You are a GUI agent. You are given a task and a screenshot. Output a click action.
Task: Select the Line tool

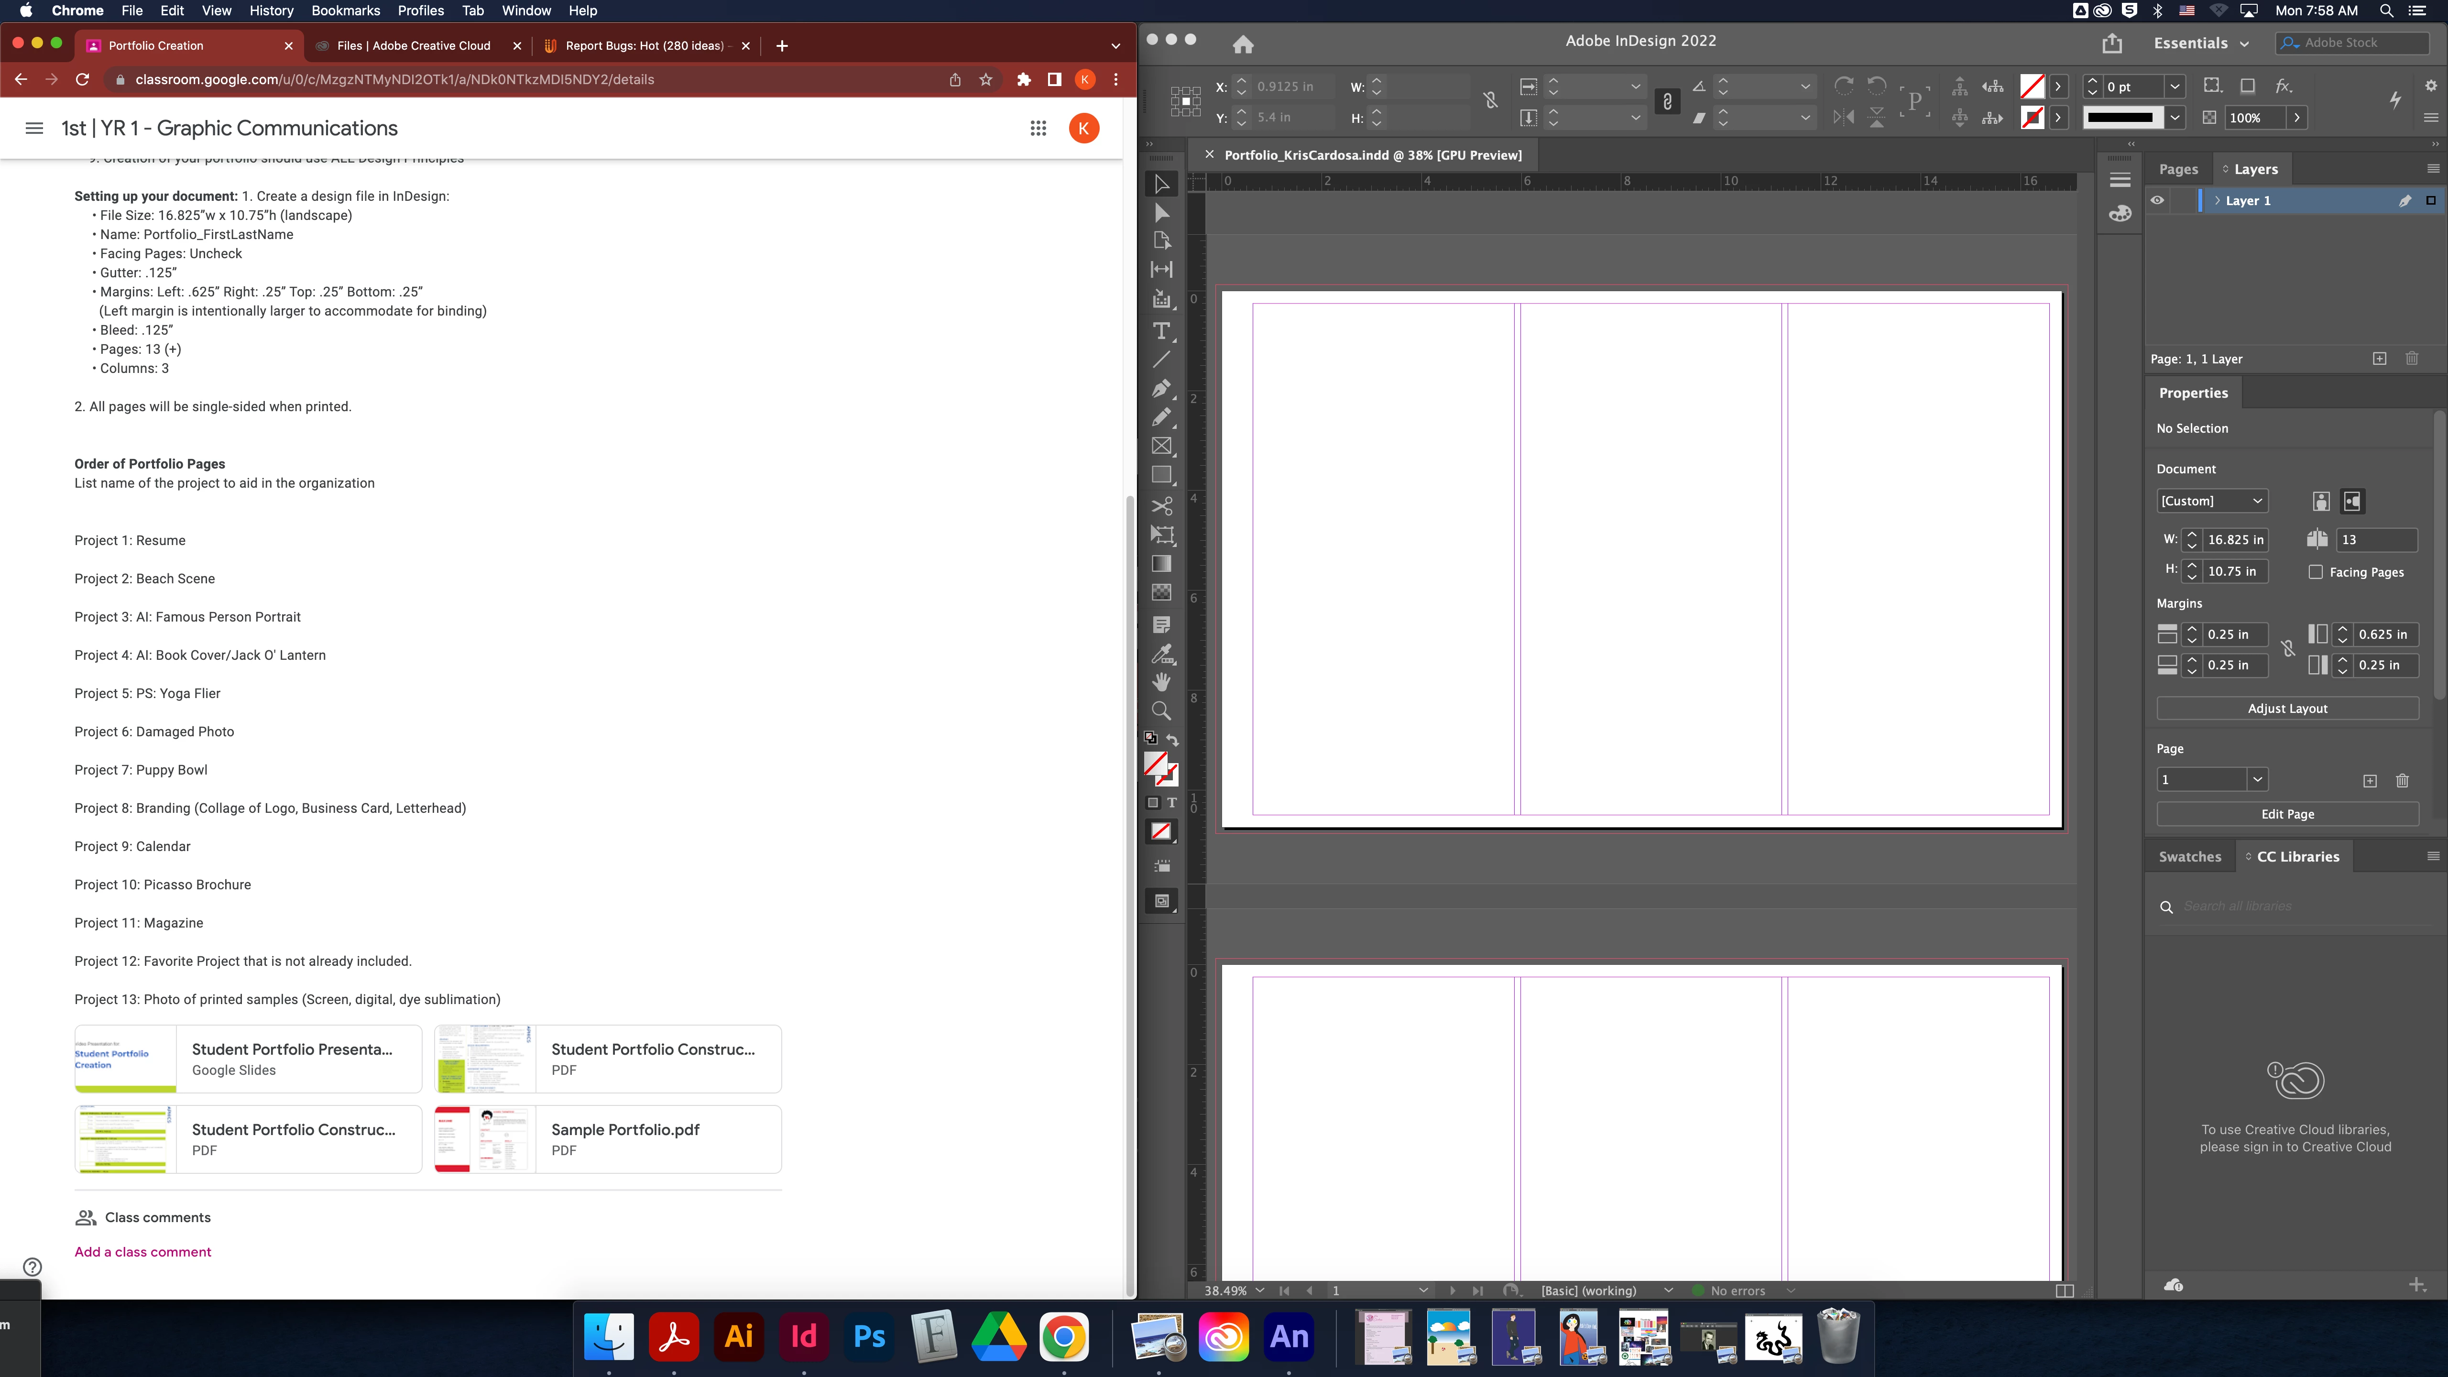click(1161, 359)
